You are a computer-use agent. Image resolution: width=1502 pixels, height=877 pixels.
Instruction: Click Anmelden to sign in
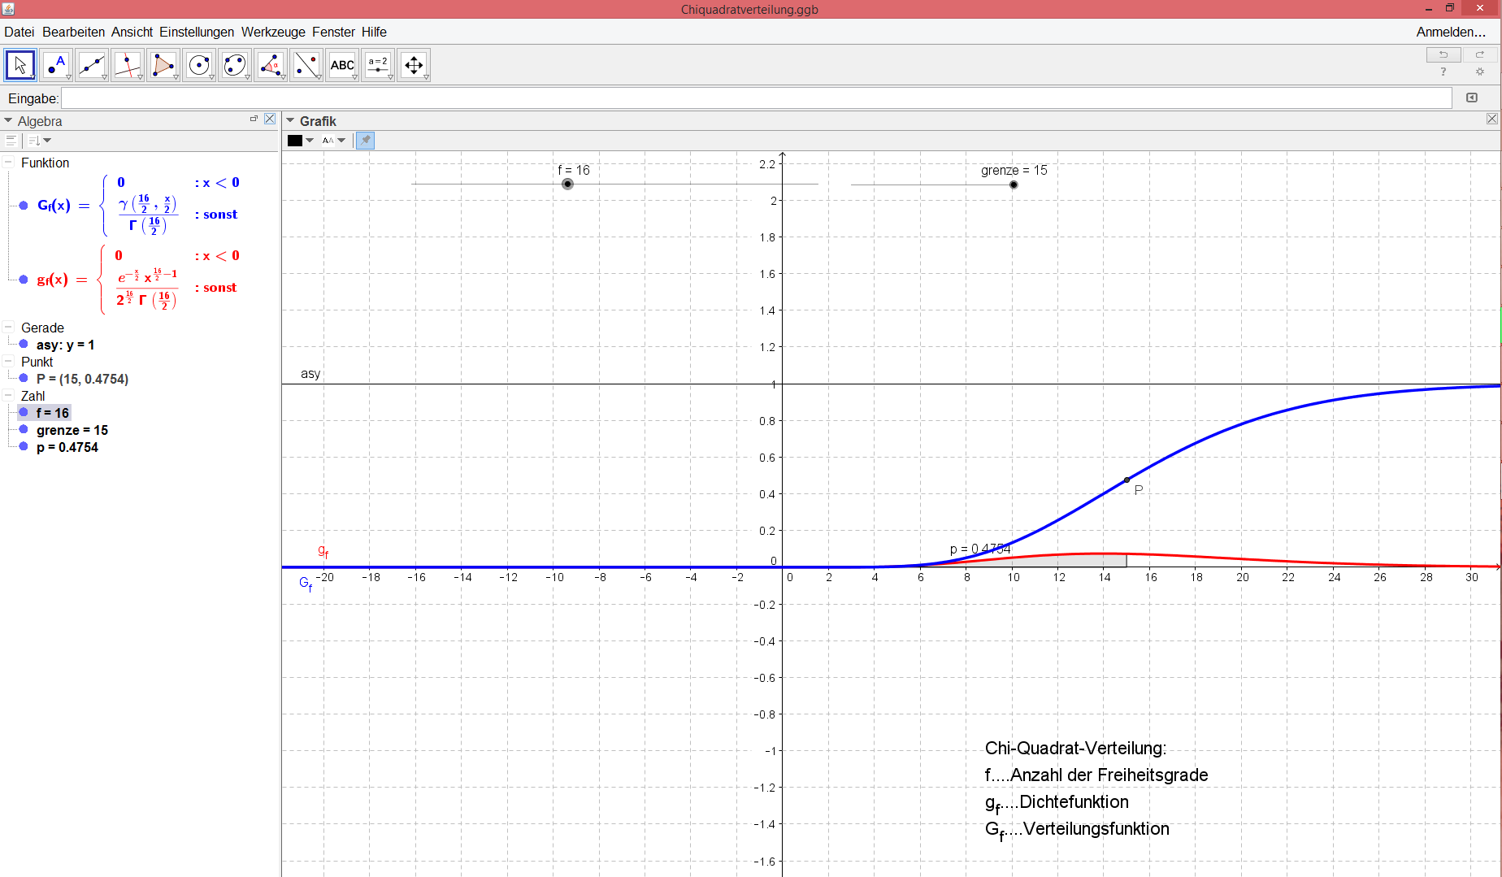[1451, 32]
